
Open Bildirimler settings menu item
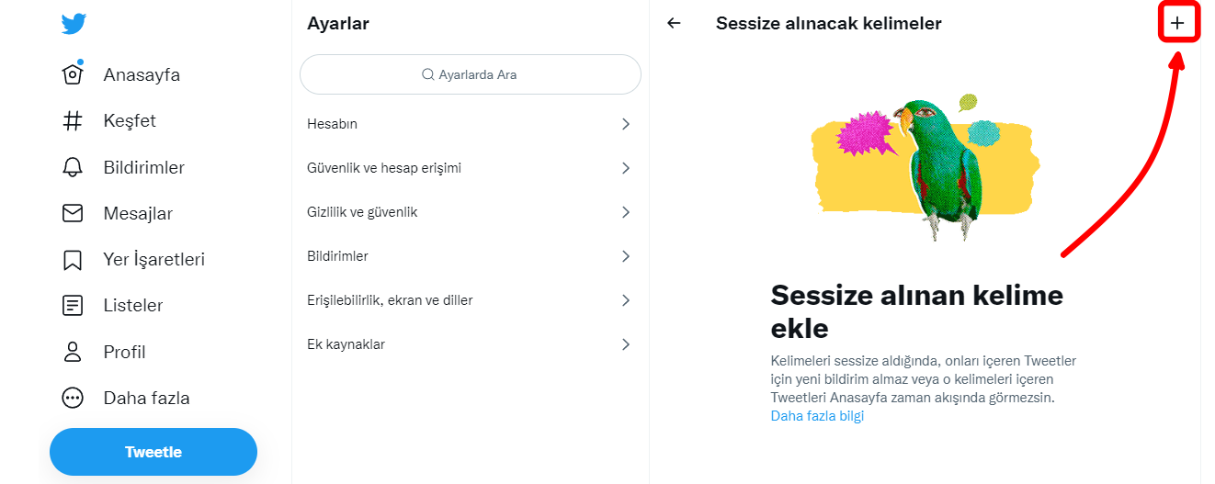(337, 256)
